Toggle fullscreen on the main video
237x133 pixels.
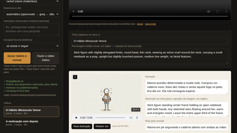pyautogui.click(x=217, y=11)
